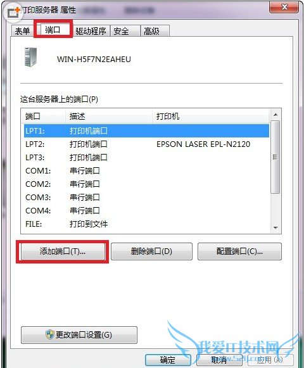Open 配置端口(C)... settings
Image resolution: width=304 pixels, height=368 pixels.
click(239, 251)
